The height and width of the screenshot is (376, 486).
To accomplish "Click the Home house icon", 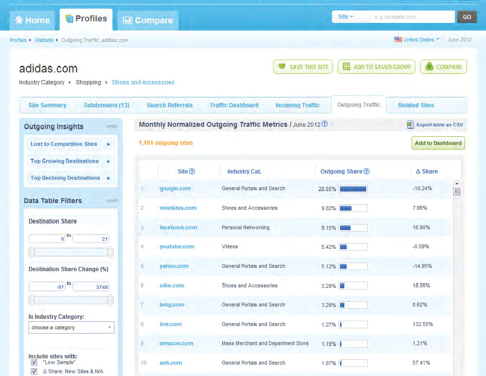I will pos(19,20).
